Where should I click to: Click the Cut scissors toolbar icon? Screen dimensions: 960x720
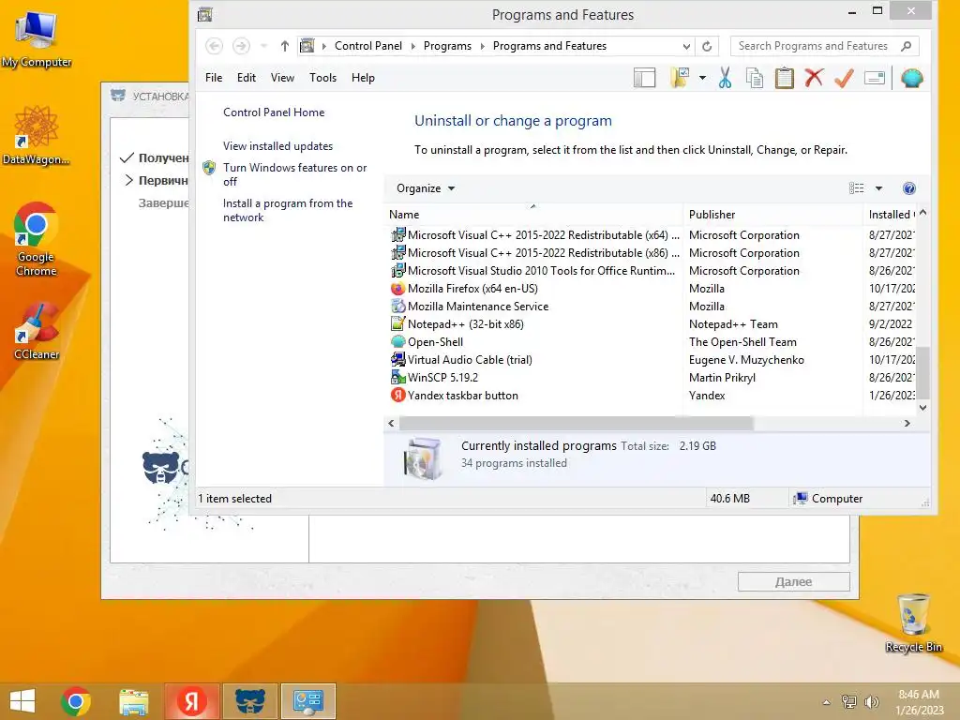tap(725, 78)
